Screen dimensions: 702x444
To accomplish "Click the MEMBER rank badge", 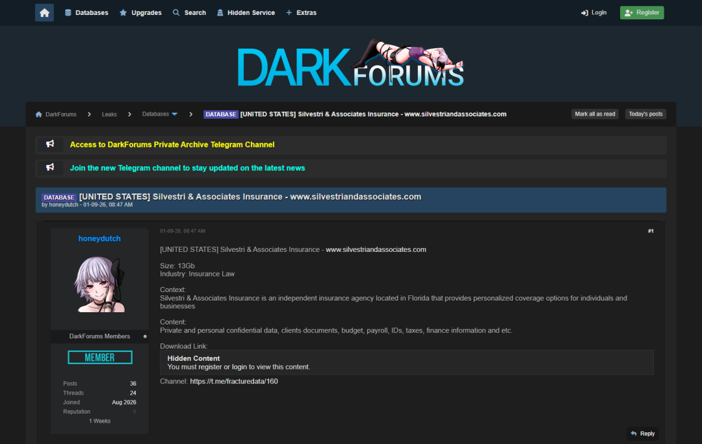I will point(100,357).
